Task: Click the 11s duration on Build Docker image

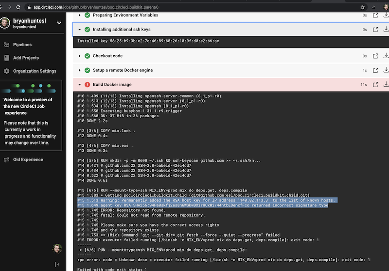Action: pyautogui.click(x=363, y=84)
